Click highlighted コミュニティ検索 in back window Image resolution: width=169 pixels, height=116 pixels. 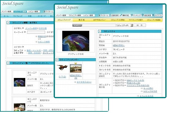[20, 11]
